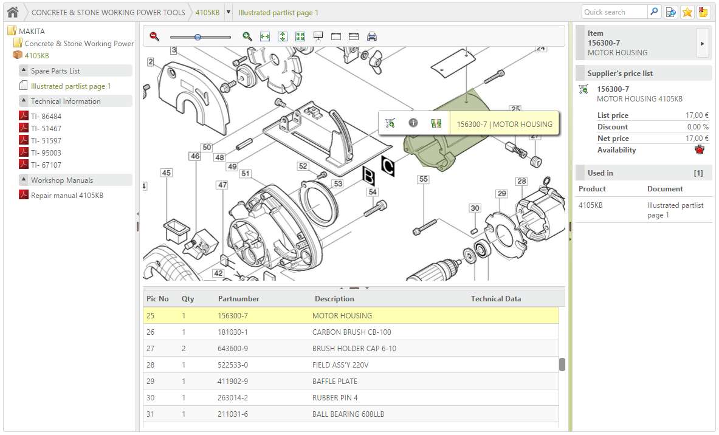Toggle image-only layout view
Screen dimensions: 719x435
click(x=335, y=36)
